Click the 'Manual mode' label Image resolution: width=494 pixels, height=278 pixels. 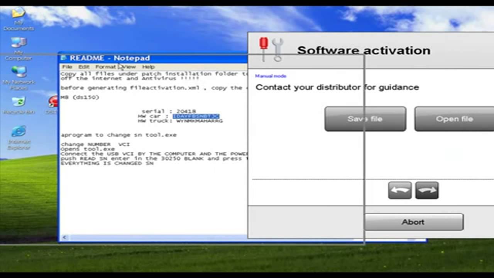tap(271, 76)
